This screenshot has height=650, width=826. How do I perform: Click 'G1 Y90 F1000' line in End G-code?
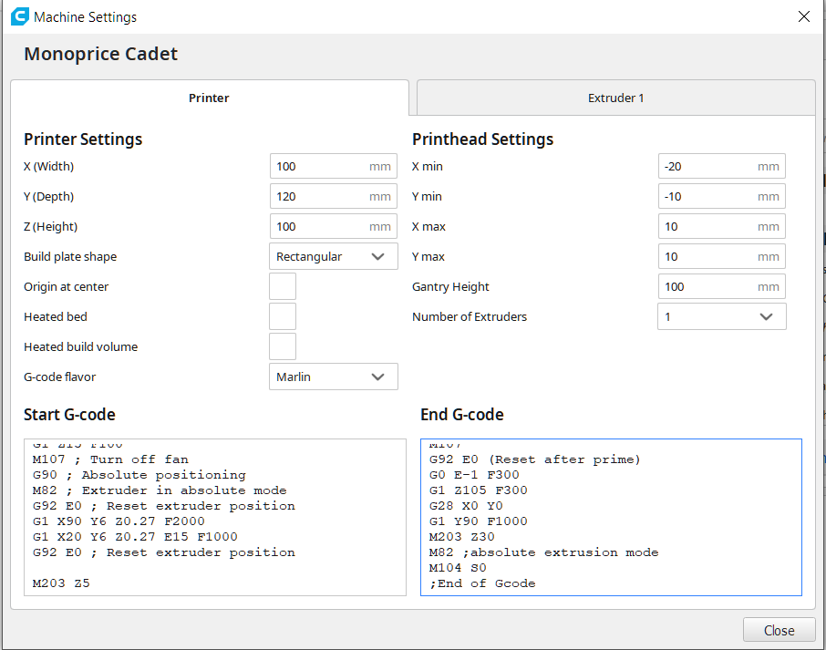pyautogui.click(x=479, y=521)
